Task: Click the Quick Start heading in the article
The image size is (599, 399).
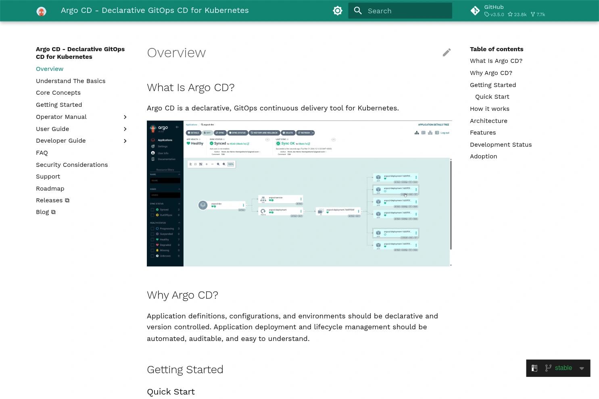Action: pyautogui.click(x=171, y=392)
